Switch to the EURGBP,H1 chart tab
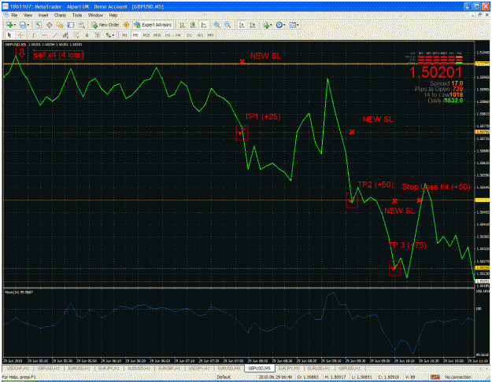 coord(169,369)
